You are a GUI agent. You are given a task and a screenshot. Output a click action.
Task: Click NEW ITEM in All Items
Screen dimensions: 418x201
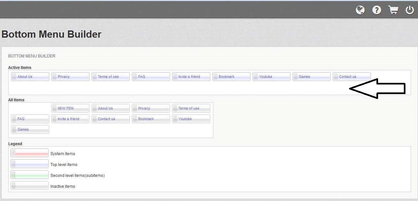[70, 108]
